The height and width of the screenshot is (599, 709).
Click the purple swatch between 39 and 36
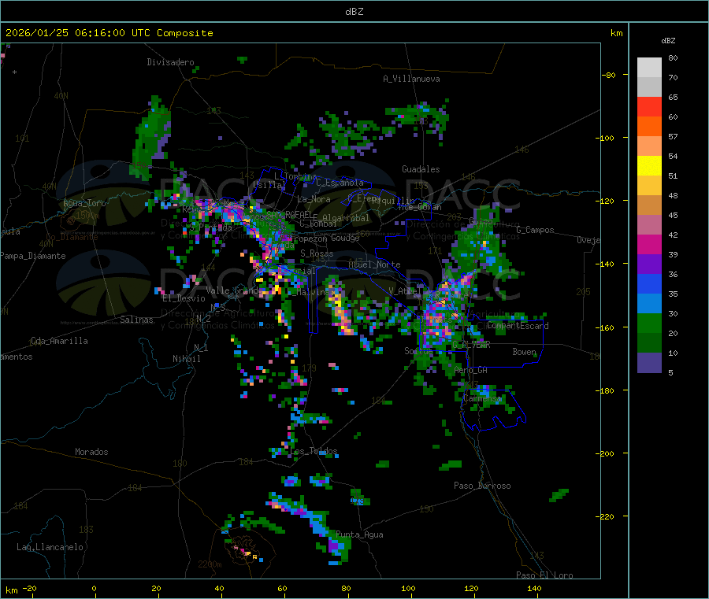[649, 264]
